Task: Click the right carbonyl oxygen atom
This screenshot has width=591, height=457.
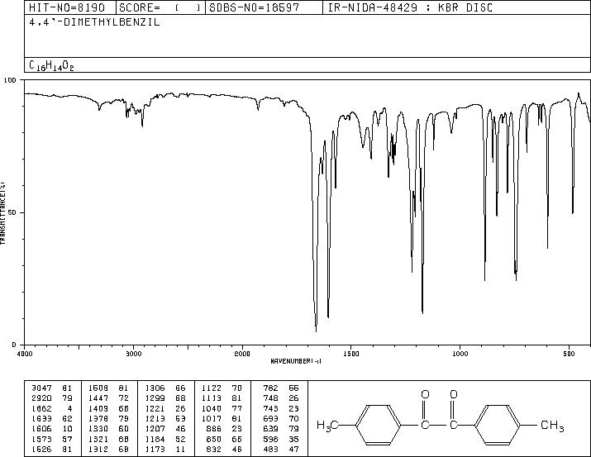Action: pos(454,394)
